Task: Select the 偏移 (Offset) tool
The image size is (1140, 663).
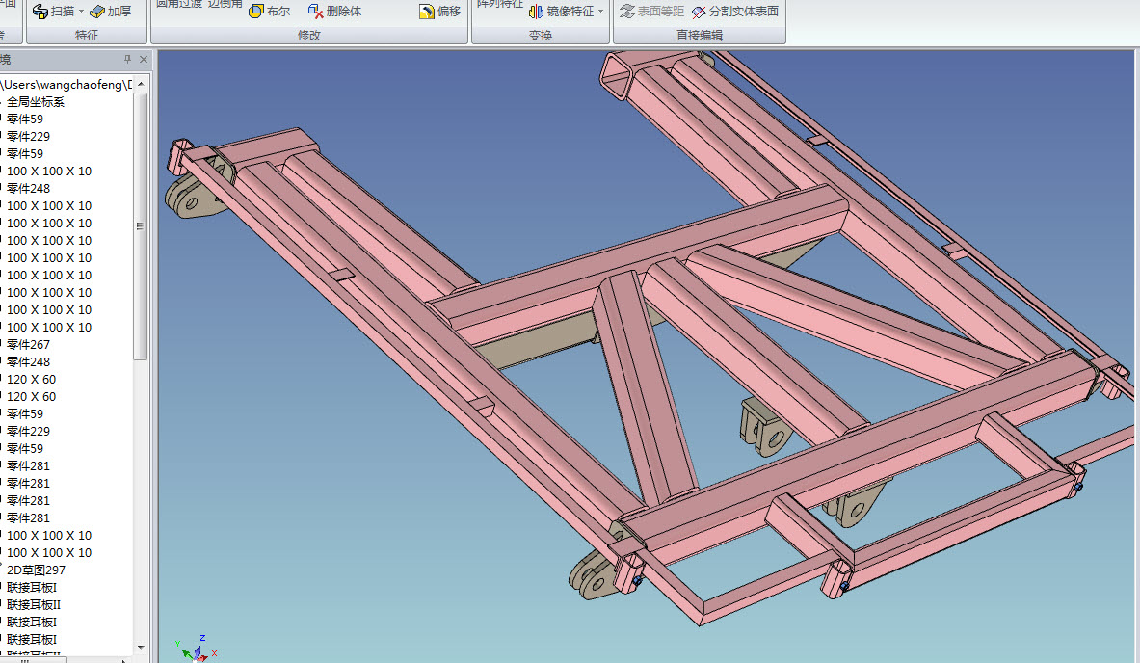Action: coord(427,12)
